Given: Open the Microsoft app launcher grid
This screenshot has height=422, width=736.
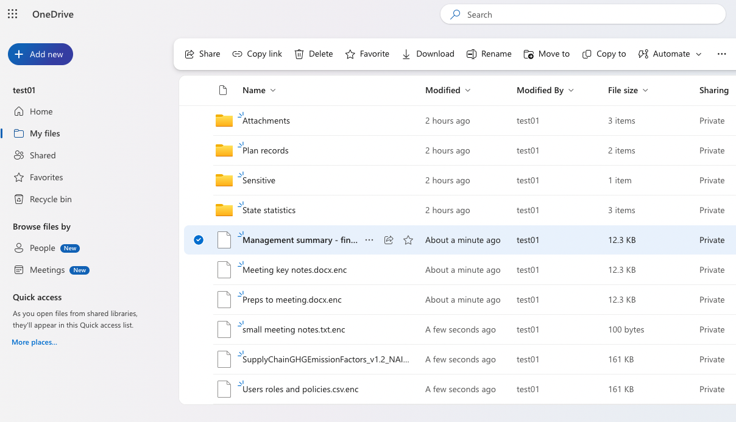Looking at the screenshot, I should click(x=12, y=13).
